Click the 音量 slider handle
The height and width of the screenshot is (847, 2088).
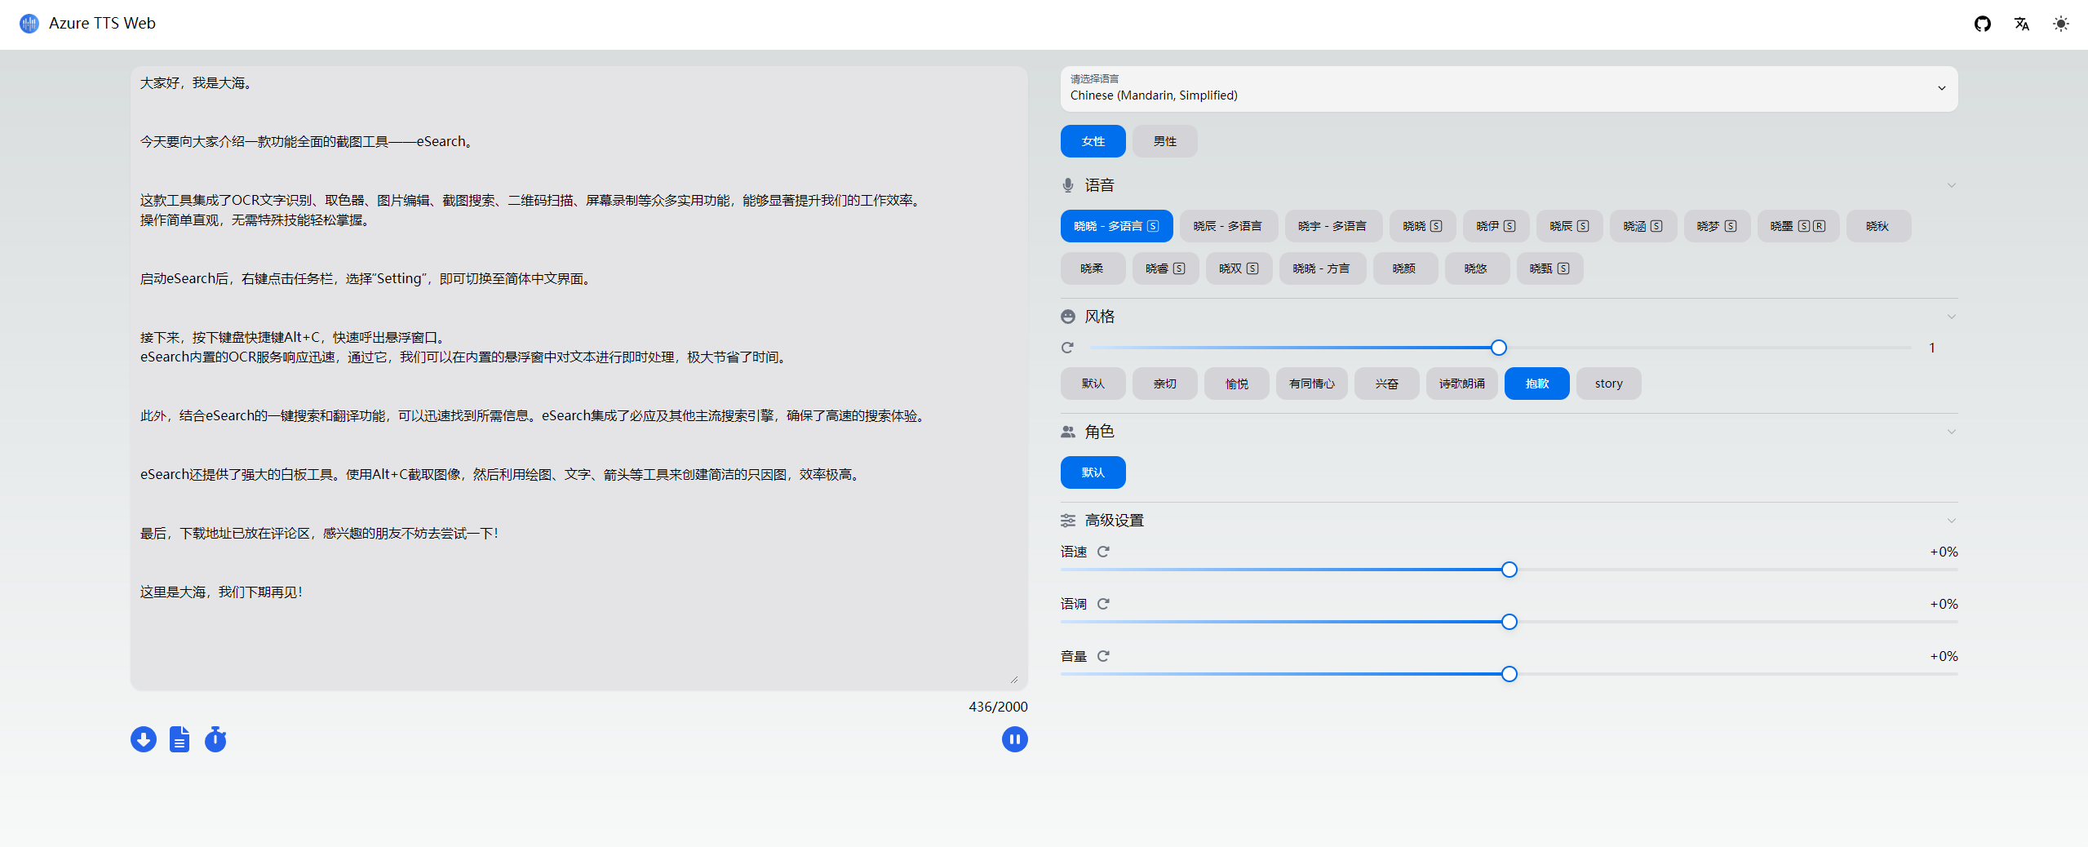(x=1509, y=674)
